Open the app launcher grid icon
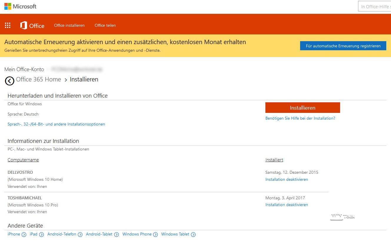Viewport: 391px width, 244px height. tap(8, 25)
